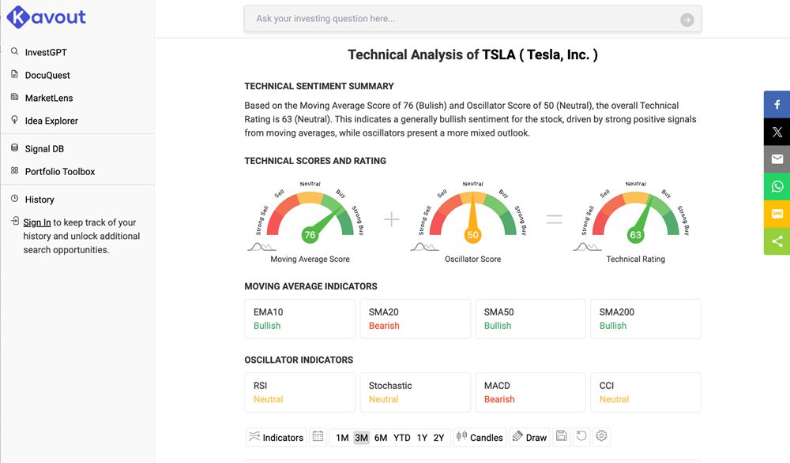This screenshot has width=790, height=463.
Task: Open chart settings gear
Action: click(x=601, y=436)
